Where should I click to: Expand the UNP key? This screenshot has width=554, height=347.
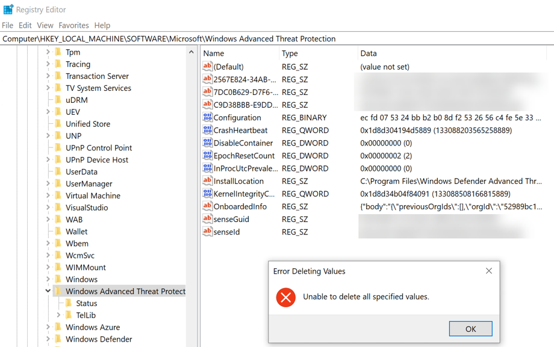coord(48,136)
